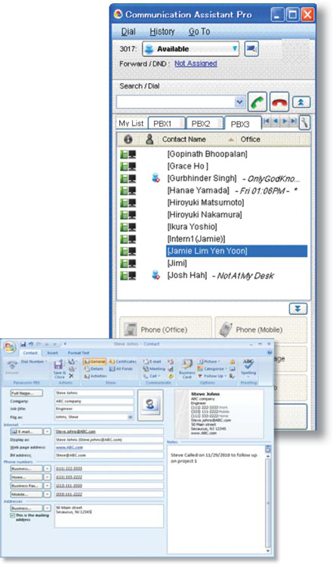Click the Meeting button in Communicate group
The image size is (333, 565).
point(154,369)
